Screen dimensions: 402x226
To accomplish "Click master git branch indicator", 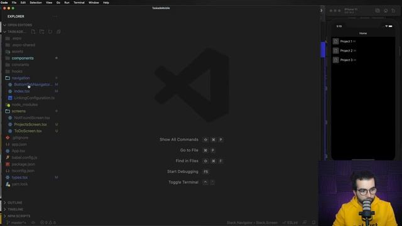I will click(x=16, y=223).
